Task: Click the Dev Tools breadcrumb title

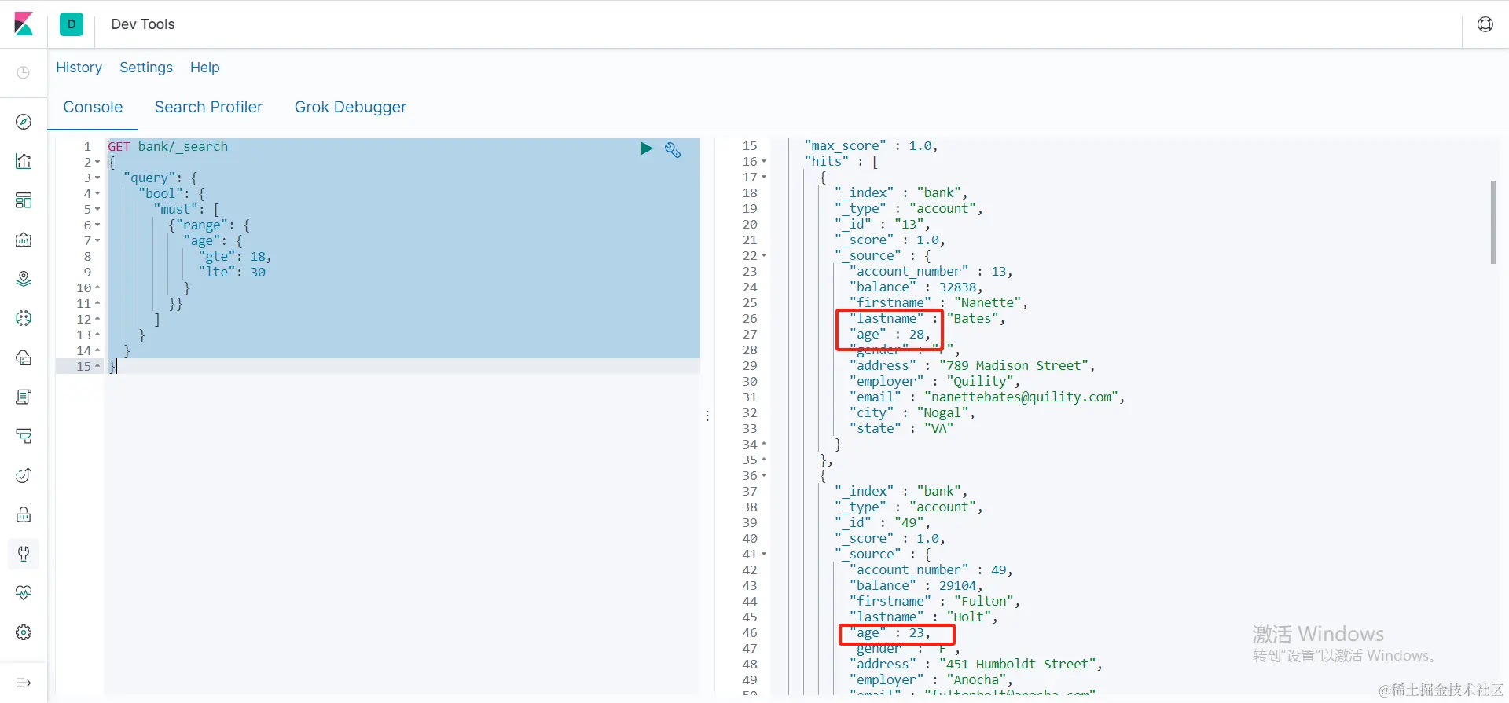Action: 143,24
